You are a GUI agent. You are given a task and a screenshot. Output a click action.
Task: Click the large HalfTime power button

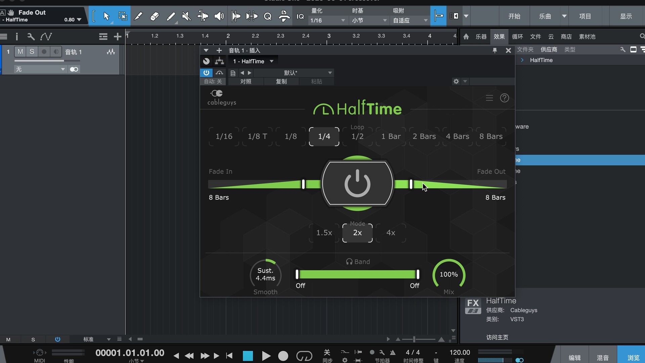357,183
